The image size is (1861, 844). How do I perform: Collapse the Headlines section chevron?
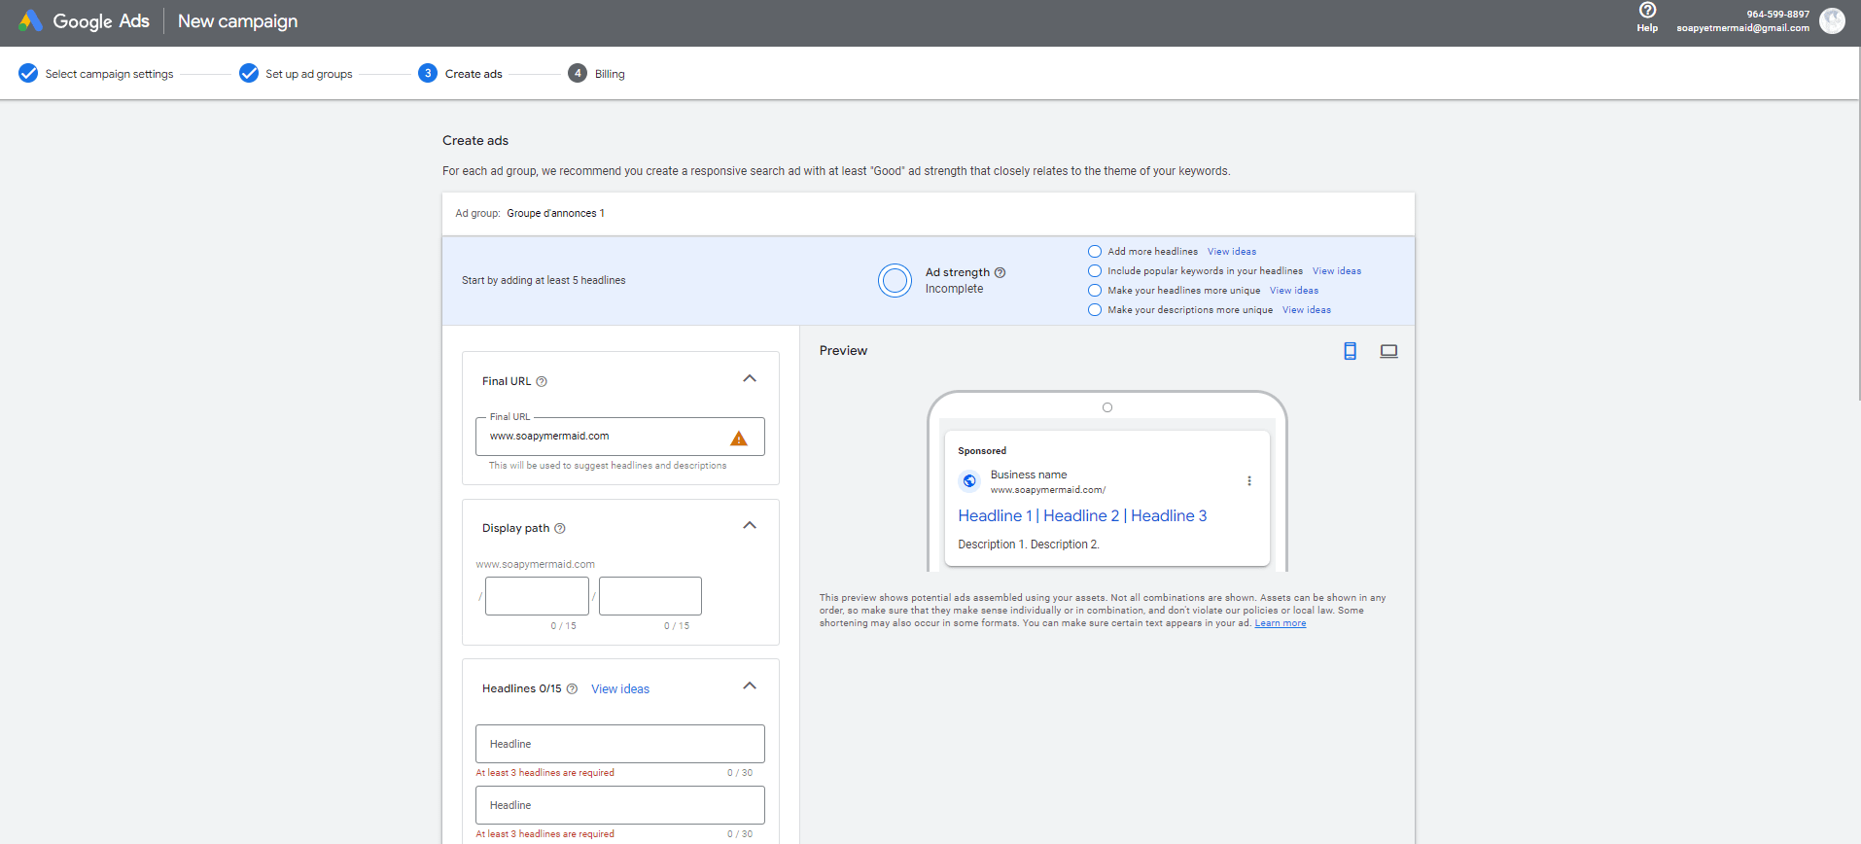[x=750, y=686]
